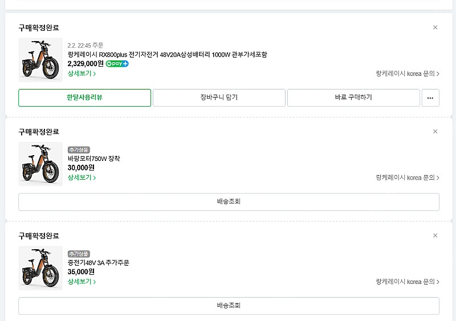The width and height of the screenshot is (456, 321).
Task: Show 상세보기 for the 35,000원 charger
Action: 82,282
